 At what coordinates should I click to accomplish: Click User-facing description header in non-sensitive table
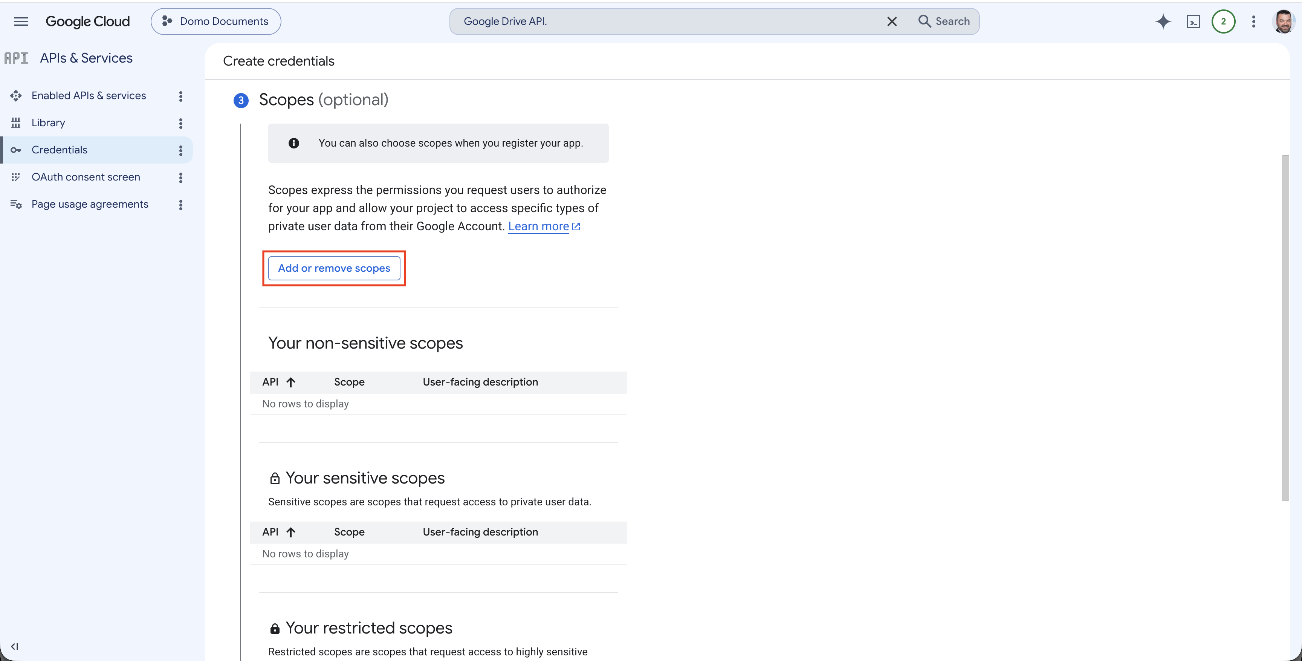pos(480,382)
